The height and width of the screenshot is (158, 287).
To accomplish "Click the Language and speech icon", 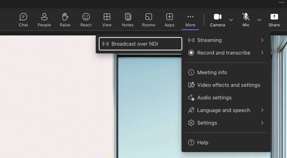I will point(191,110).
